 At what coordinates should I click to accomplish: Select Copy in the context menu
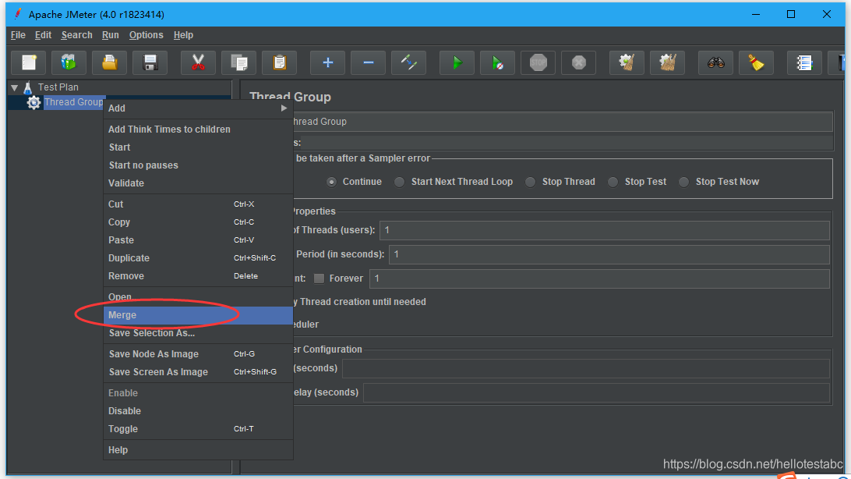click(x=198, y=222)
